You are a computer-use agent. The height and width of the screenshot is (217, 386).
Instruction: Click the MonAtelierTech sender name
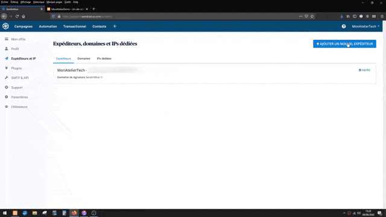coord(71,70)
